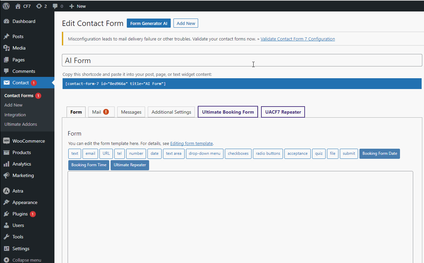This screenshot has height=263, width=424.
Task: Open Ultimate Addons submenu item
Action: click(x=21, y=124)
